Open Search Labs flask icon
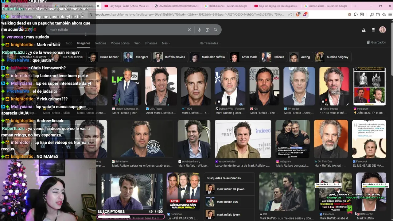The width and height of the screenshot is (393, 221). click(x=364, y=30)
